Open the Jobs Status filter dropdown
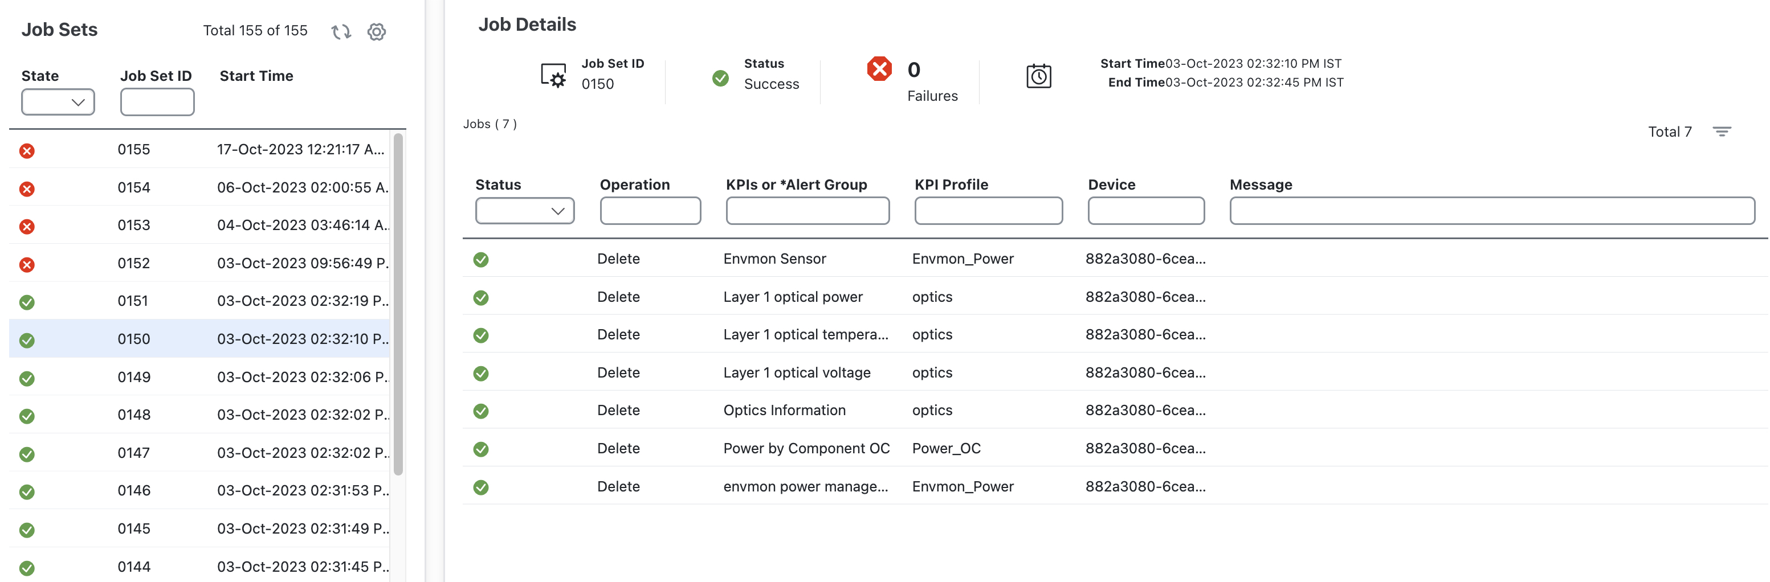Viewport: 1770px width, 582px height. pos(525,211)
